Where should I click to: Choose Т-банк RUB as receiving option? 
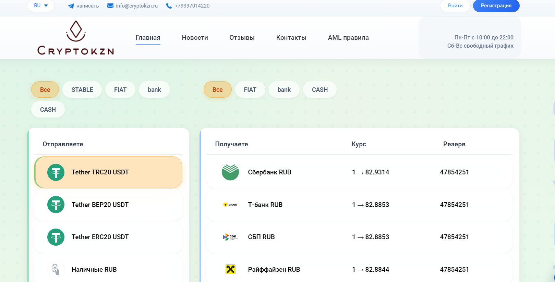359,205
